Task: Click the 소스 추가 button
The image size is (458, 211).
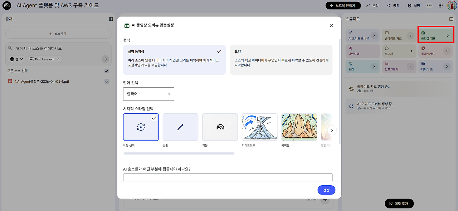Action: point(58,34)
